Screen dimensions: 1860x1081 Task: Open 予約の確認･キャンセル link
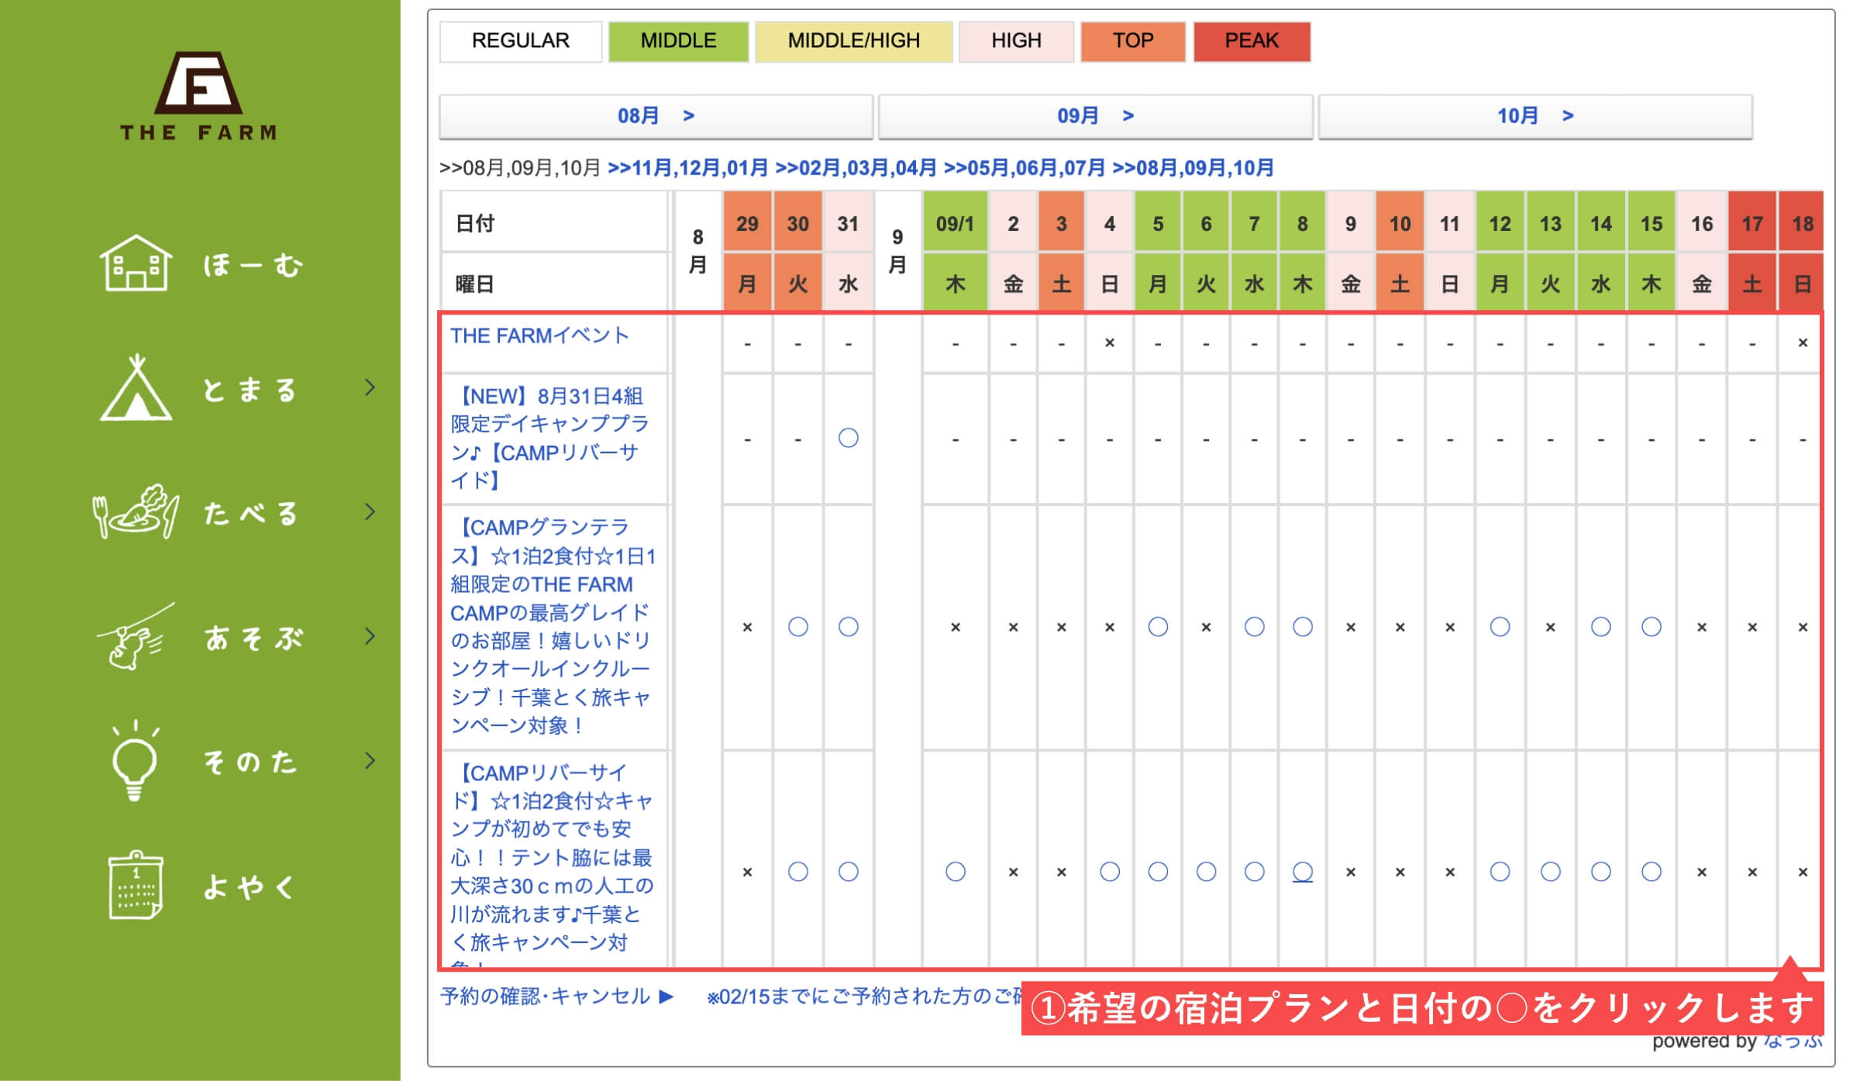[x=556, y=996]
